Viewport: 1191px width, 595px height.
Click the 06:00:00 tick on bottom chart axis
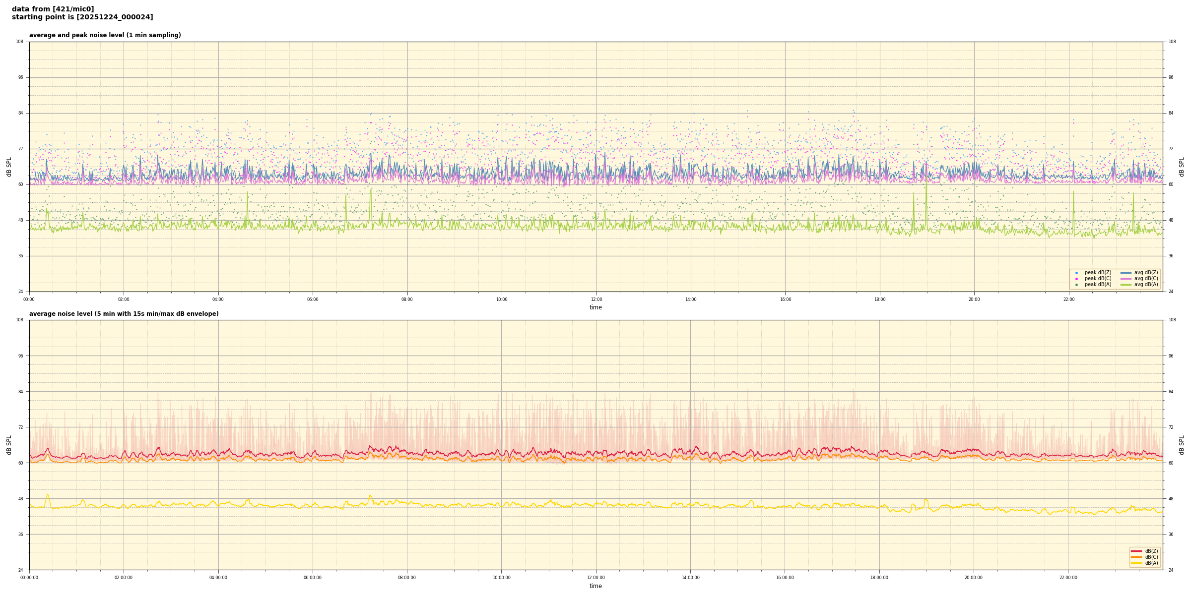tap(313, 578)
